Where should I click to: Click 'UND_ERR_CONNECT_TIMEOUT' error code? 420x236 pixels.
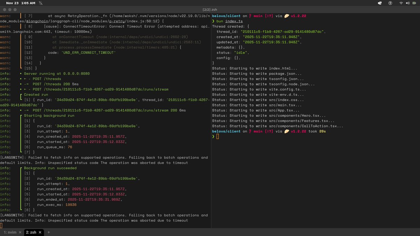pyautogui.click(x=88, y=53)
